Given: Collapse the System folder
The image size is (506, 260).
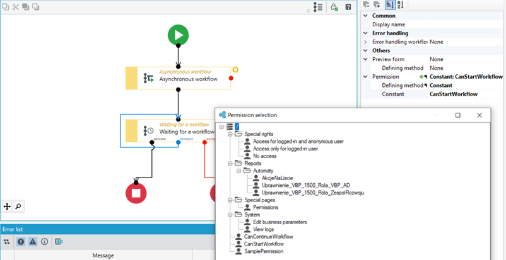Looking at the screenshot, I should click(x=230, y=215).
